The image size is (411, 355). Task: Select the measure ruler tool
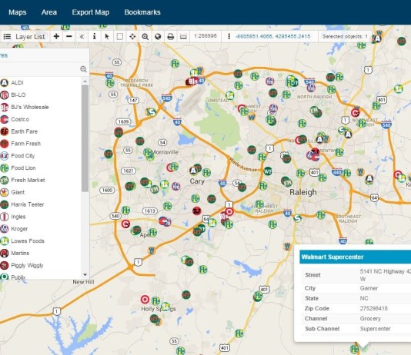(x=183, y=37)
